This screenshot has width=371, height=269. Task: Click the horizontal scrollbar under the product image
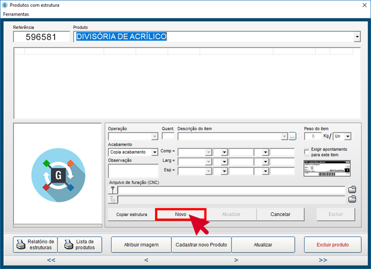coord(58,226)
